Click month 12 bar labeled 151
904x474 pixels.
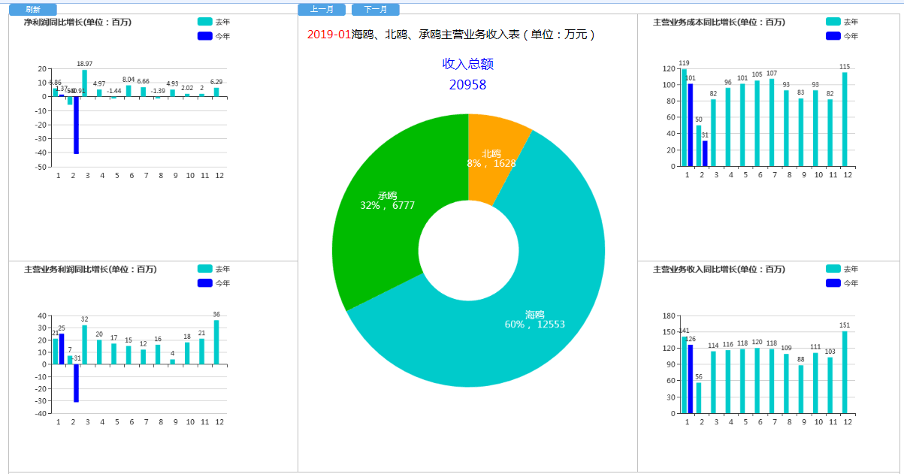(845, 373)
